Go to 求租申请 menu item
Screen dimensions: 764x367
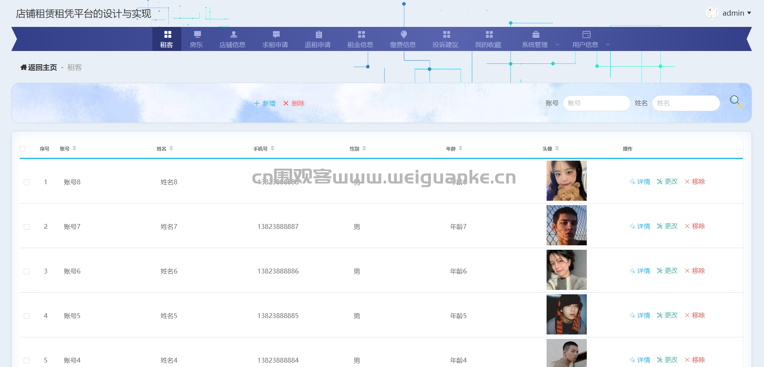click(x=275, y=39)
